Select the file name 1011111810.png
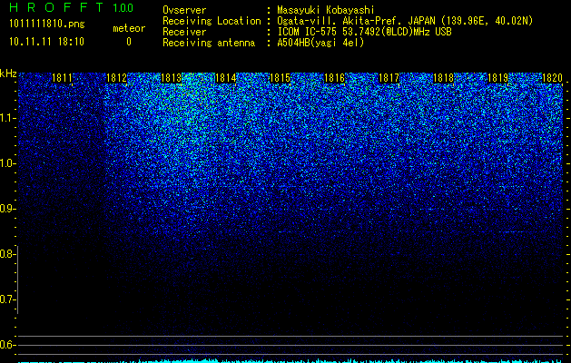 (x=47, y=25)
